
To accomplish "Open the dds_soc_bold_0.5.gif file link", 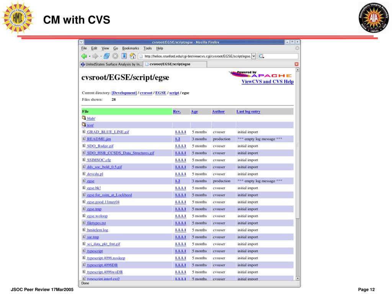I will coord(104,167).
